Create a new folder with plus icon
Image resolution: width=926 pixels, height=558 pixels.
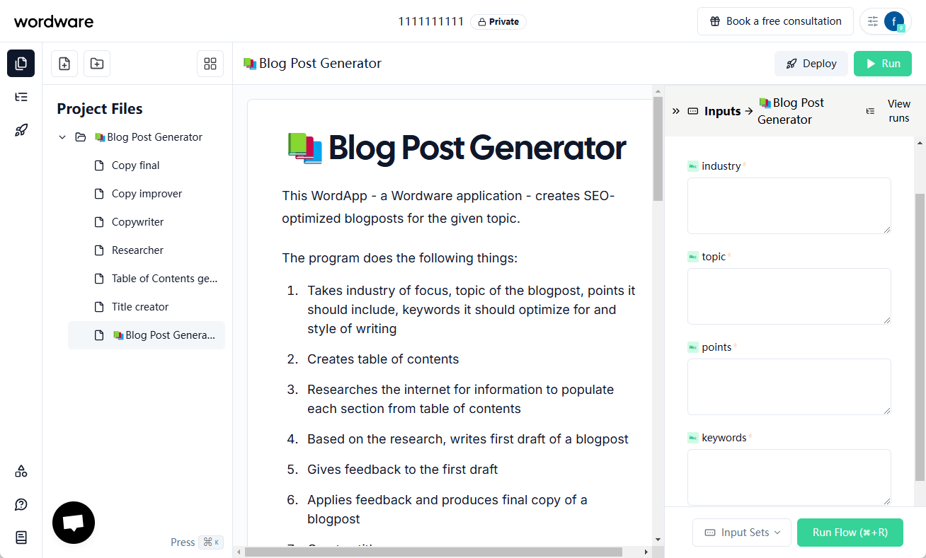[x=97, y=64]
